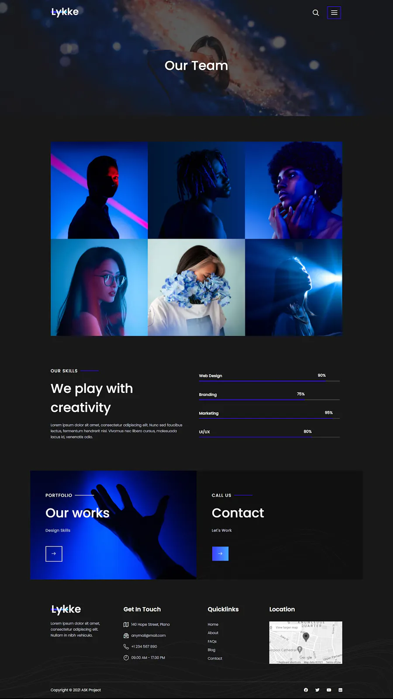The height and width of the screenshot is (699, 393).
Task: Open the hamburger menu button
Action: pyautogui.click(x=334, y=13)
